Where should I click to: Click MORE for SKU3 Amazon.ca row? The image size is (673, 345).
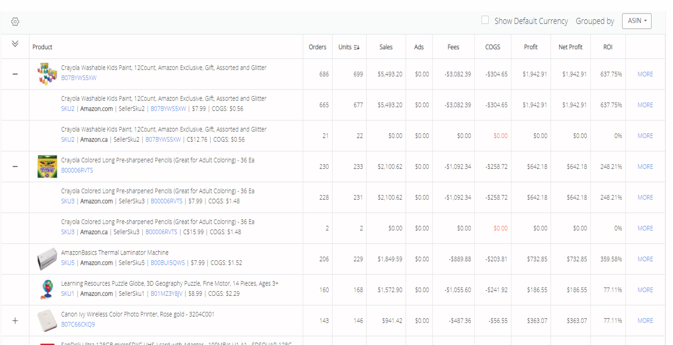(645, 228)
